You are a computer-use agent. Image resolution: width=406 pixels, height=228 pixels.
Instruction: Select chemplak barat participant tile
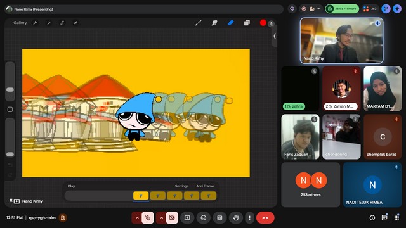(383, 137)
